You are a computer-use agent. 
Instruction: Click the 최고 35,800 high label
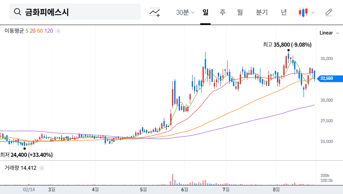(287, 45)
